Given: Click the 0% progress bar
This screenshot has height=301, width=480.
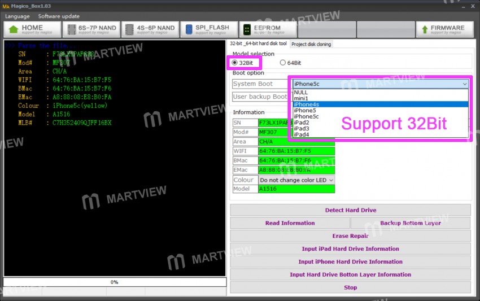Looking at the screenshot, I should tap(115, 282).
